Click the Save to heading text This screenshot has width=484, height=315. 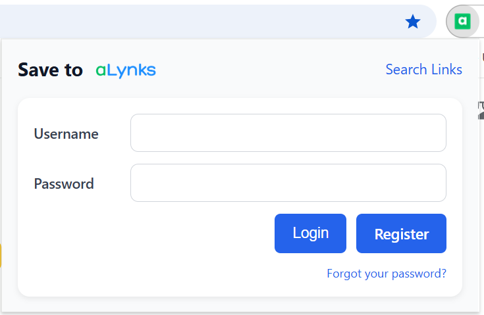point(50,70)
